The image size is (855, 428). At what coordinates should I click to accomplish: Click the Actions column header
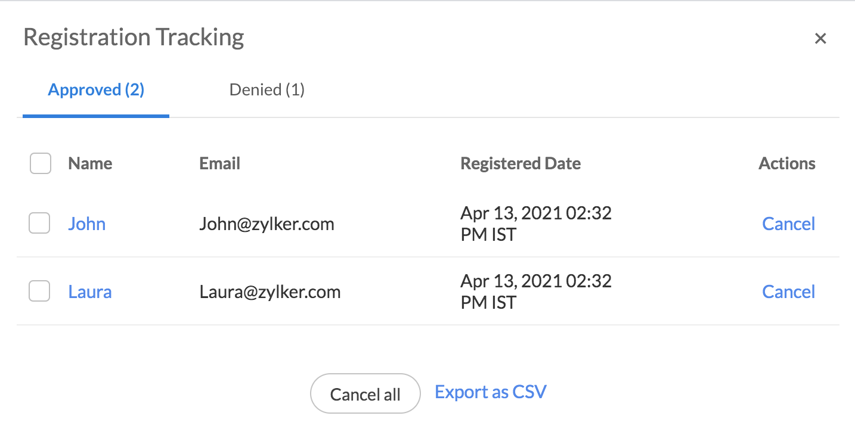(787, 163)
